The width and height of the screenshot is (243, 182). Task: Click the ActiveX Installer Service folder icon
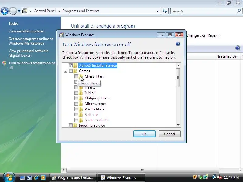[x=75, y=66]
